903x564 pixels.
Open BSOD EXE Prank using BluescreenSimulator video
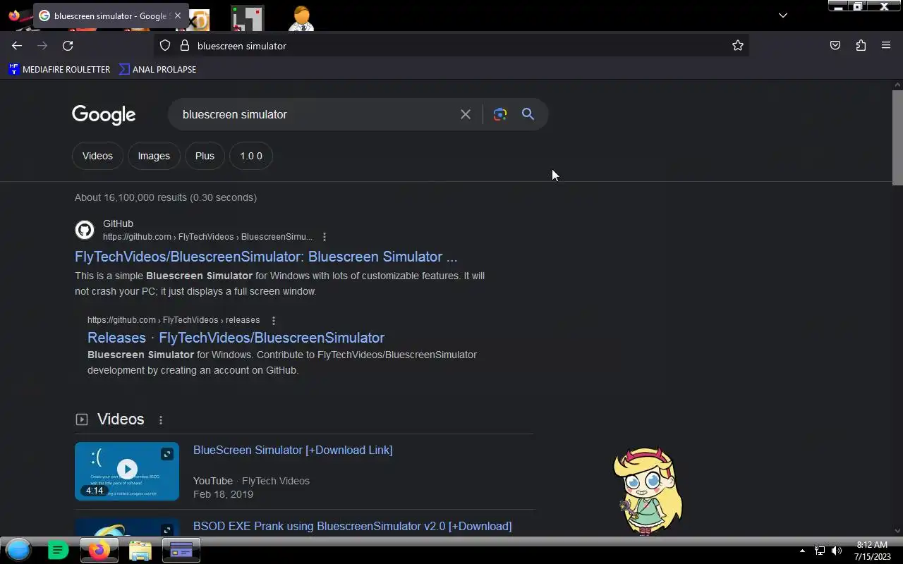click(x=353, y=526)
